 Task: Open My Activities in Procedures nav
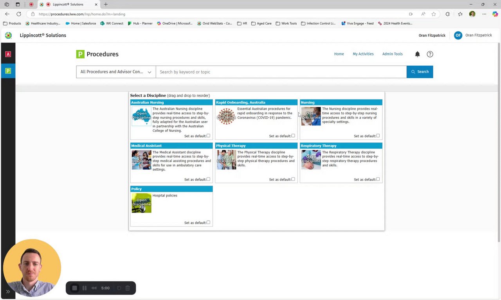[x=363, y=54]
